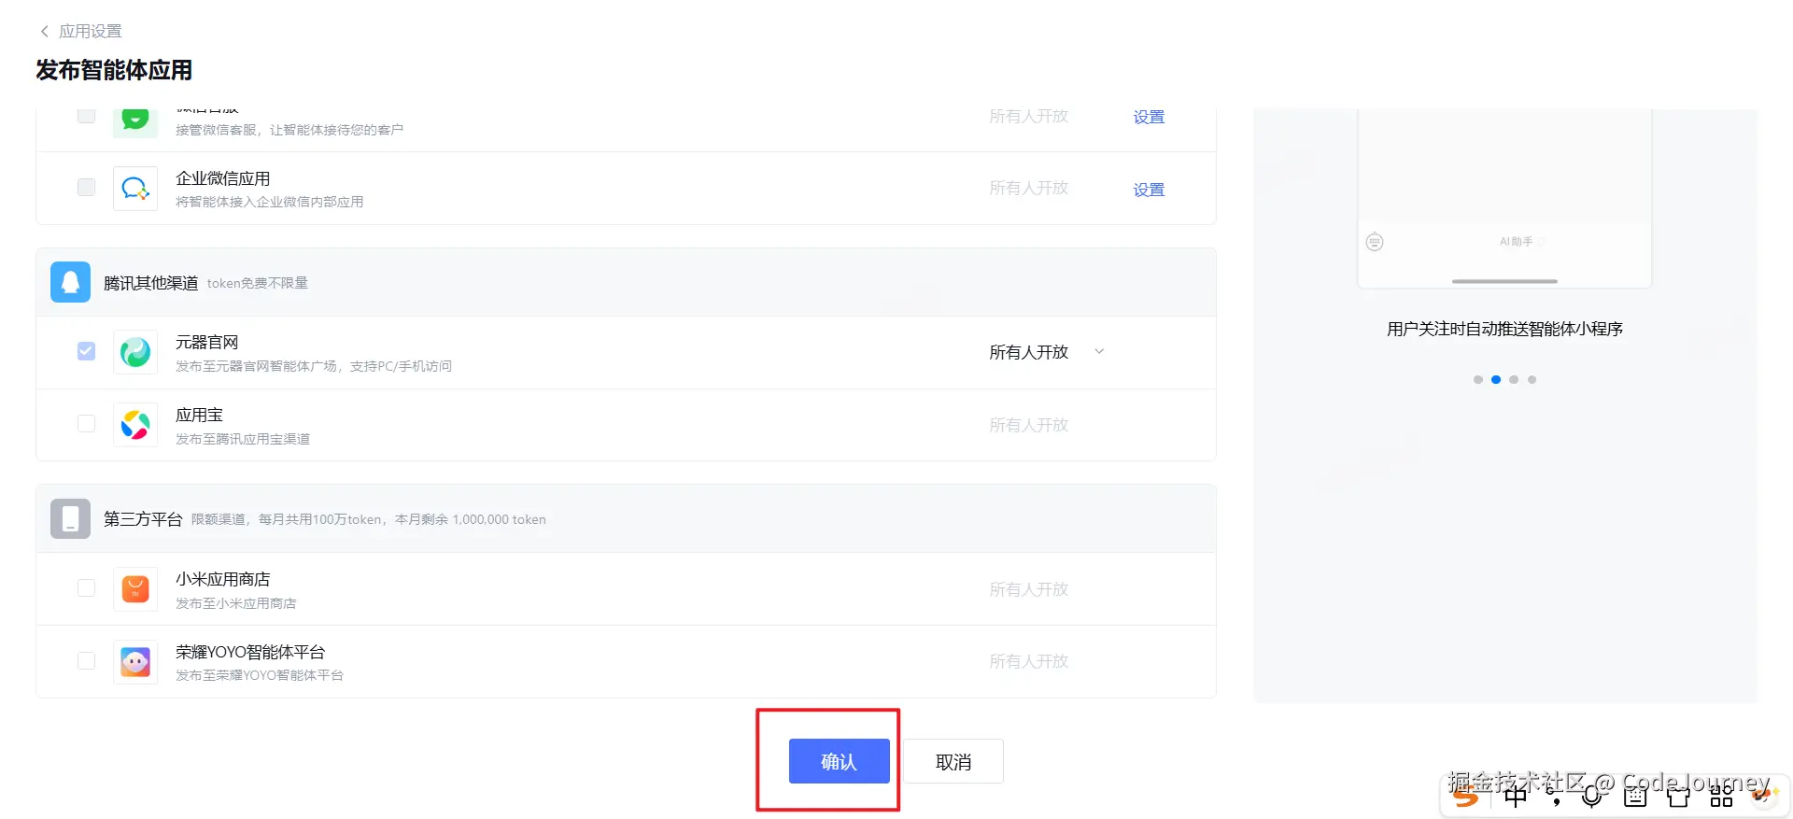This screenshot has width=1793, height=819.
Task: Click the 第三方平台 section title
Action: pos(143,519)
